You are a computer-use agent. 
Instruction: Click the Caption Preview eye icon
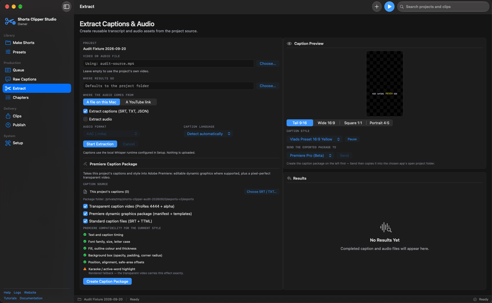pos(289,43)
